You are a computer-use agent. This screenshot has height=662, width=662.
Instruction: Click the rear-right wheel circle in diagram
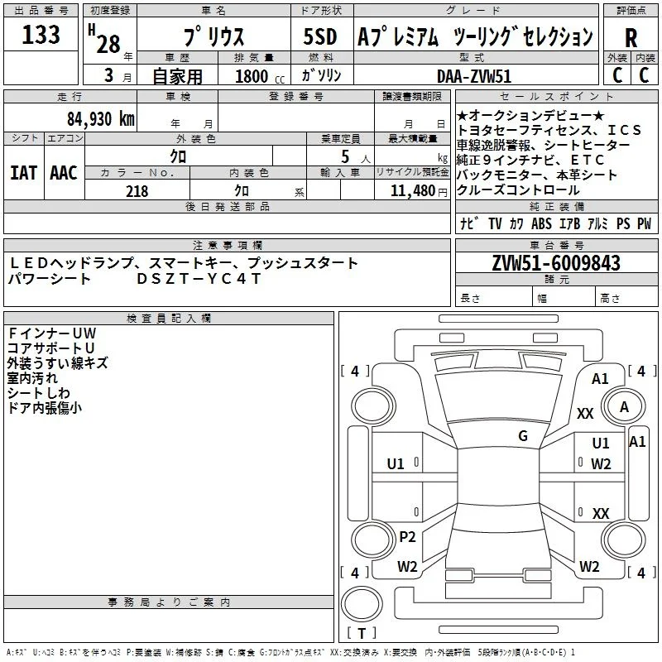point(624,540)
